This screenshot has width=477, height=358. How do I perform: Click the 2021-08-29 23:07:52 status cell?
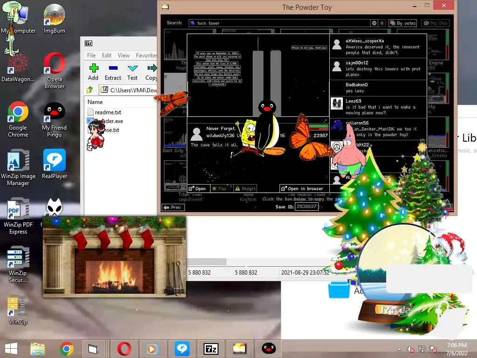coord(305,272)
